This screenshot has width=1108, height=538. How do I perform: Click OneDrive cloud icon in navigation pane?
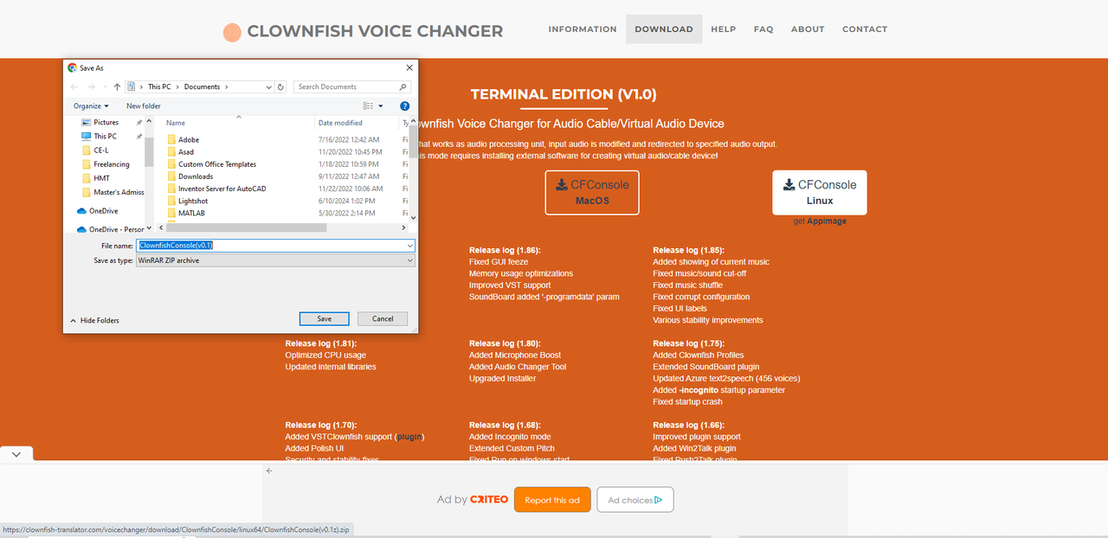[81, 211]
